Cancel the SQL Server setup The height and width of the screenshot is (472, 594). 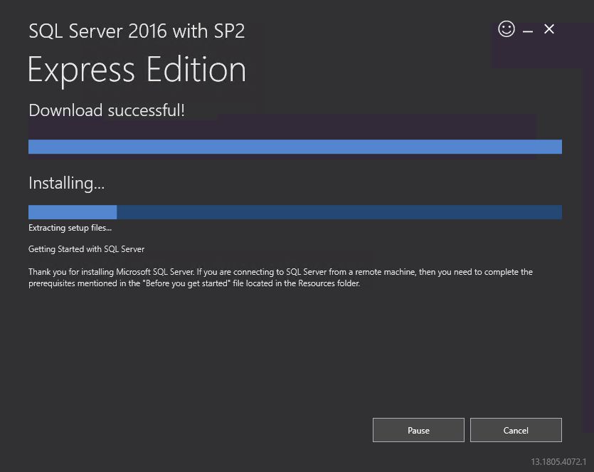[516, 430]
